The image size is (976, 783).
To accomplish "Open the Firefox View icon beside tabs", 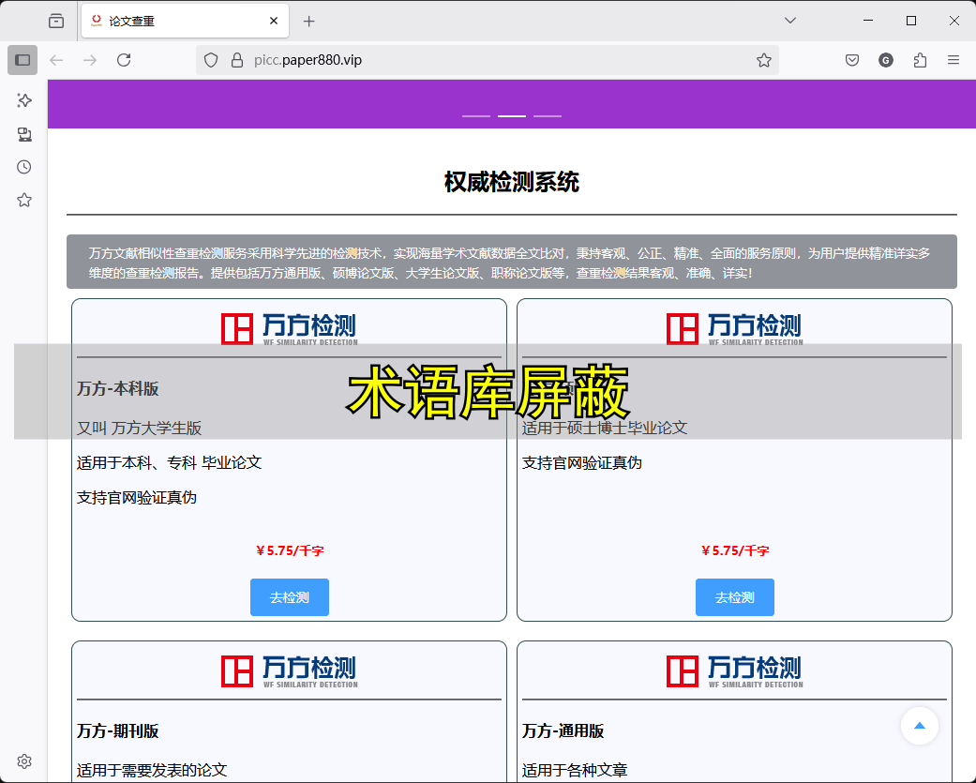I will tap(56, 22).
